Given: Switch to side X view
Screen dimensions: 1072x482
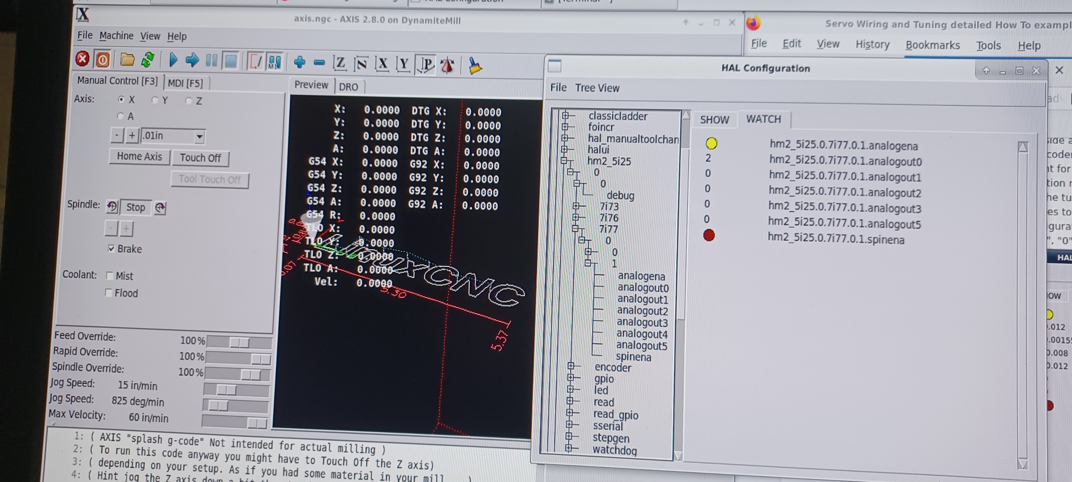Looking at the screenshot, I should click(382, 64).
